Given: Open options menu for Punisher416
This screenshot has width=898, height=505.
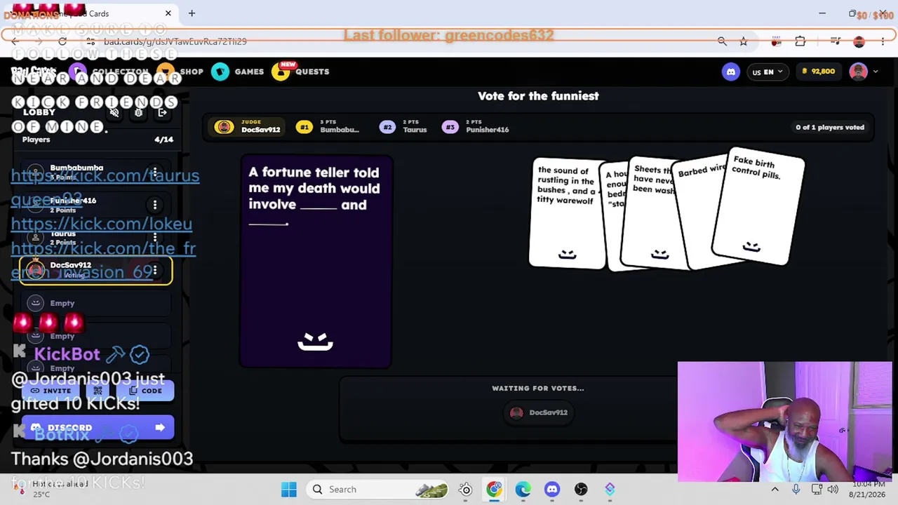Looking at the screenshot, I should pos(155,205).
